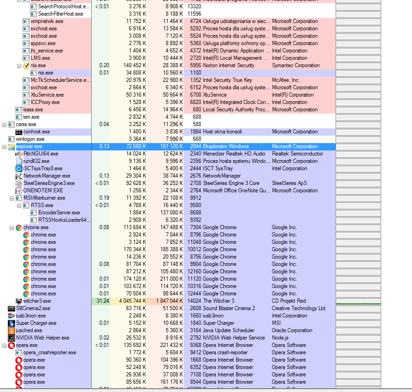
Task: Select the sppsvc.exe process
Action: tap(168, 43)
